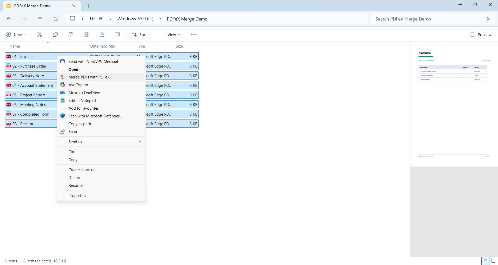
Task: Select Move to OneDrive
Action: [101, 92]
